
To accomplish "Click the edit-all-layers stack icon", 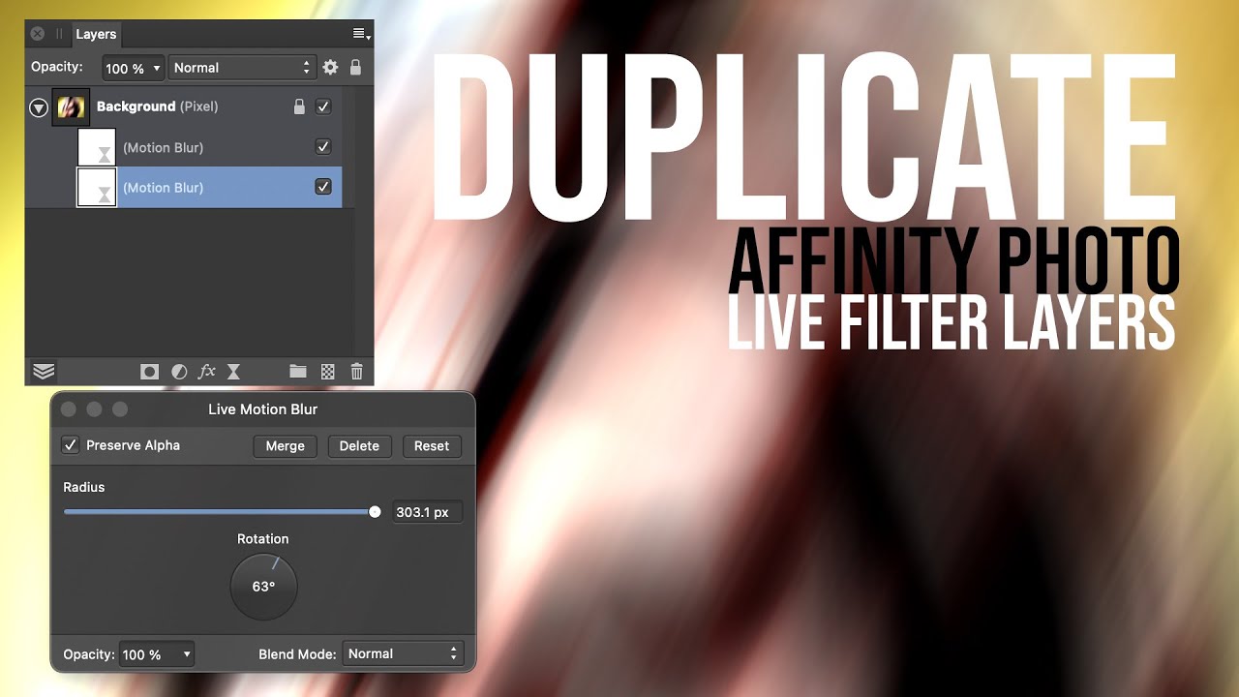I will (x=44, y=371).
